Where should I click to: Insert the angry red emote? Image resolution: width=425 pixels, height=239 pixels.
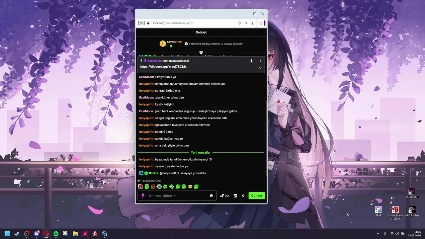(x=153, y=187)
